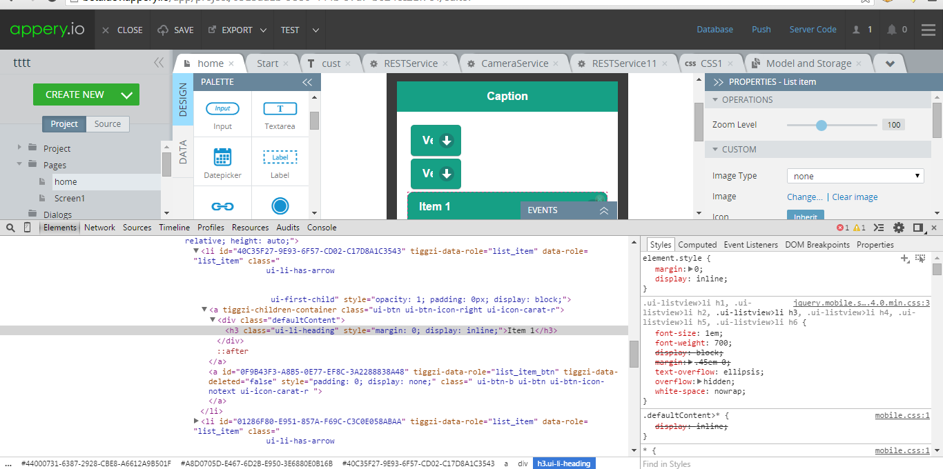Expand the 01286F80 li node

(x=197, y=421)
